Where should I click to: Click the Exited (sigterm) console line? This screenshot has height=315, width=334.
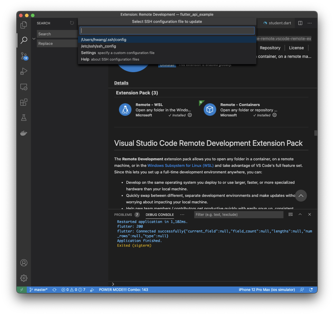click(134, 246)
